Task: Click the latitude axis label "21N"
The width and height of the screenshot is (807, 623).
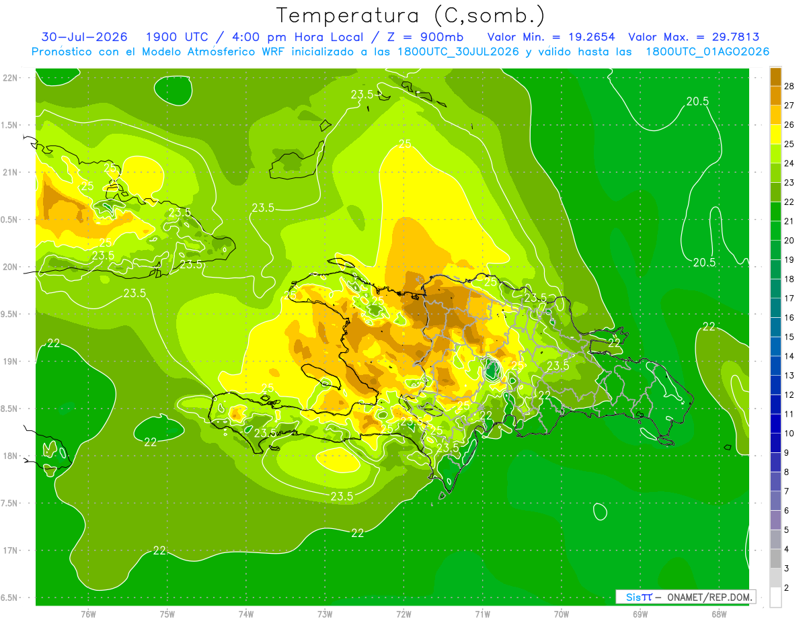Action: tap(9, 172)
